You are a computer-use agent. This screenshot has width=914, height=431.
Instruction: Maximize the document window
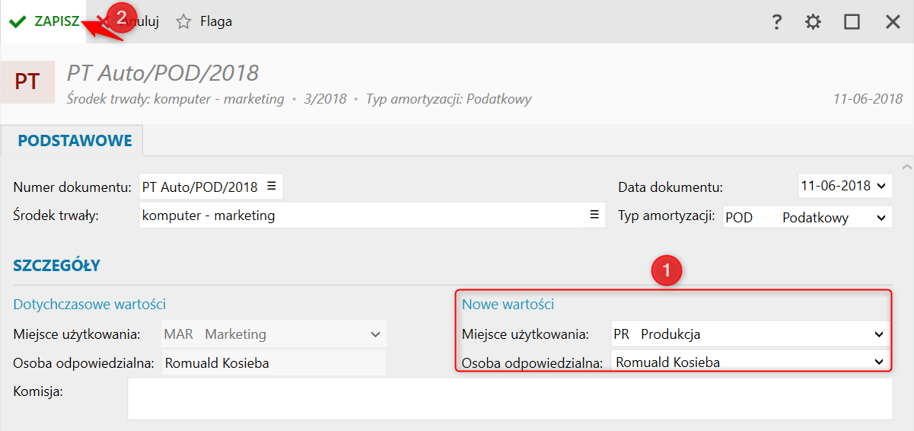click(x=852, y=22)
